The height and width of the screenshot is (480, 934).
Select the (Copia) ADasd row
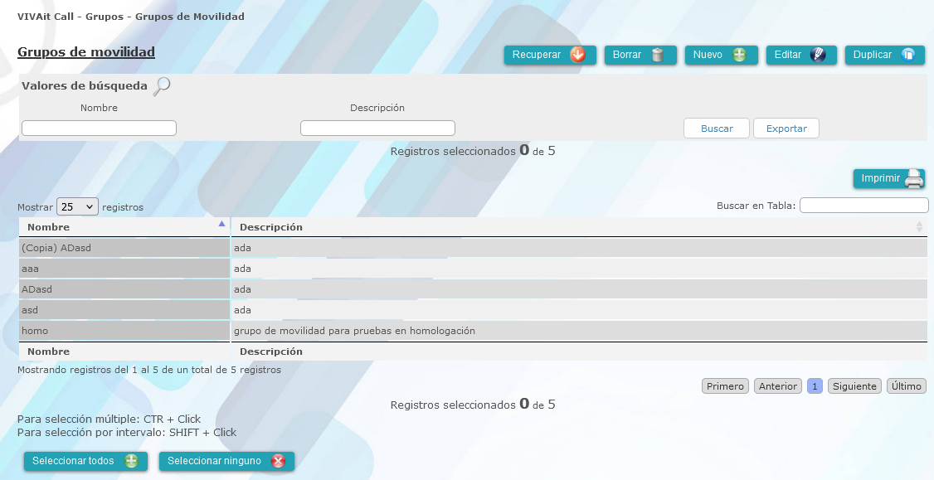pos(473,248)
